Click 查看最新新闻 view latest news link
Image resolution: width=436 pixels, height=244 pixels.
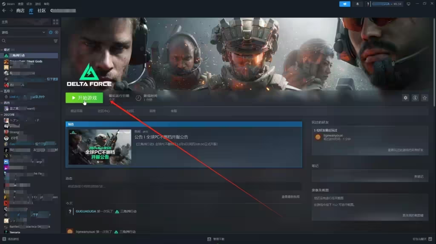290,196
